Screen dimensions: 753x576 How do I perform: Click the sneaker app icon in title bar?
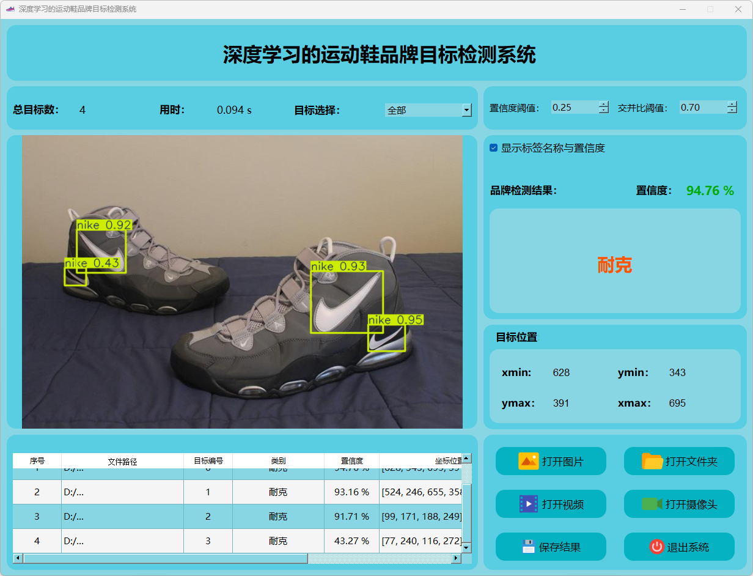pos(10,9)
